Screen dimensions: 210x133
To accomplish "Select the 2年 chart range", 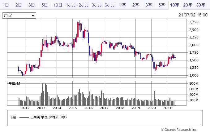I will pyautogui.click(x=136, y=5).
